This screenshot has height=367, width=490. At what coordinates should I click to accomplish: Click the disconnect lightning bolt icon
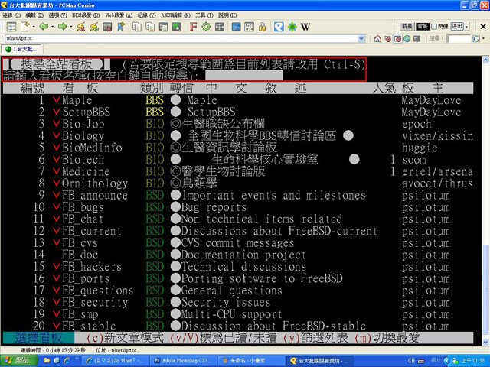[81, 28]
